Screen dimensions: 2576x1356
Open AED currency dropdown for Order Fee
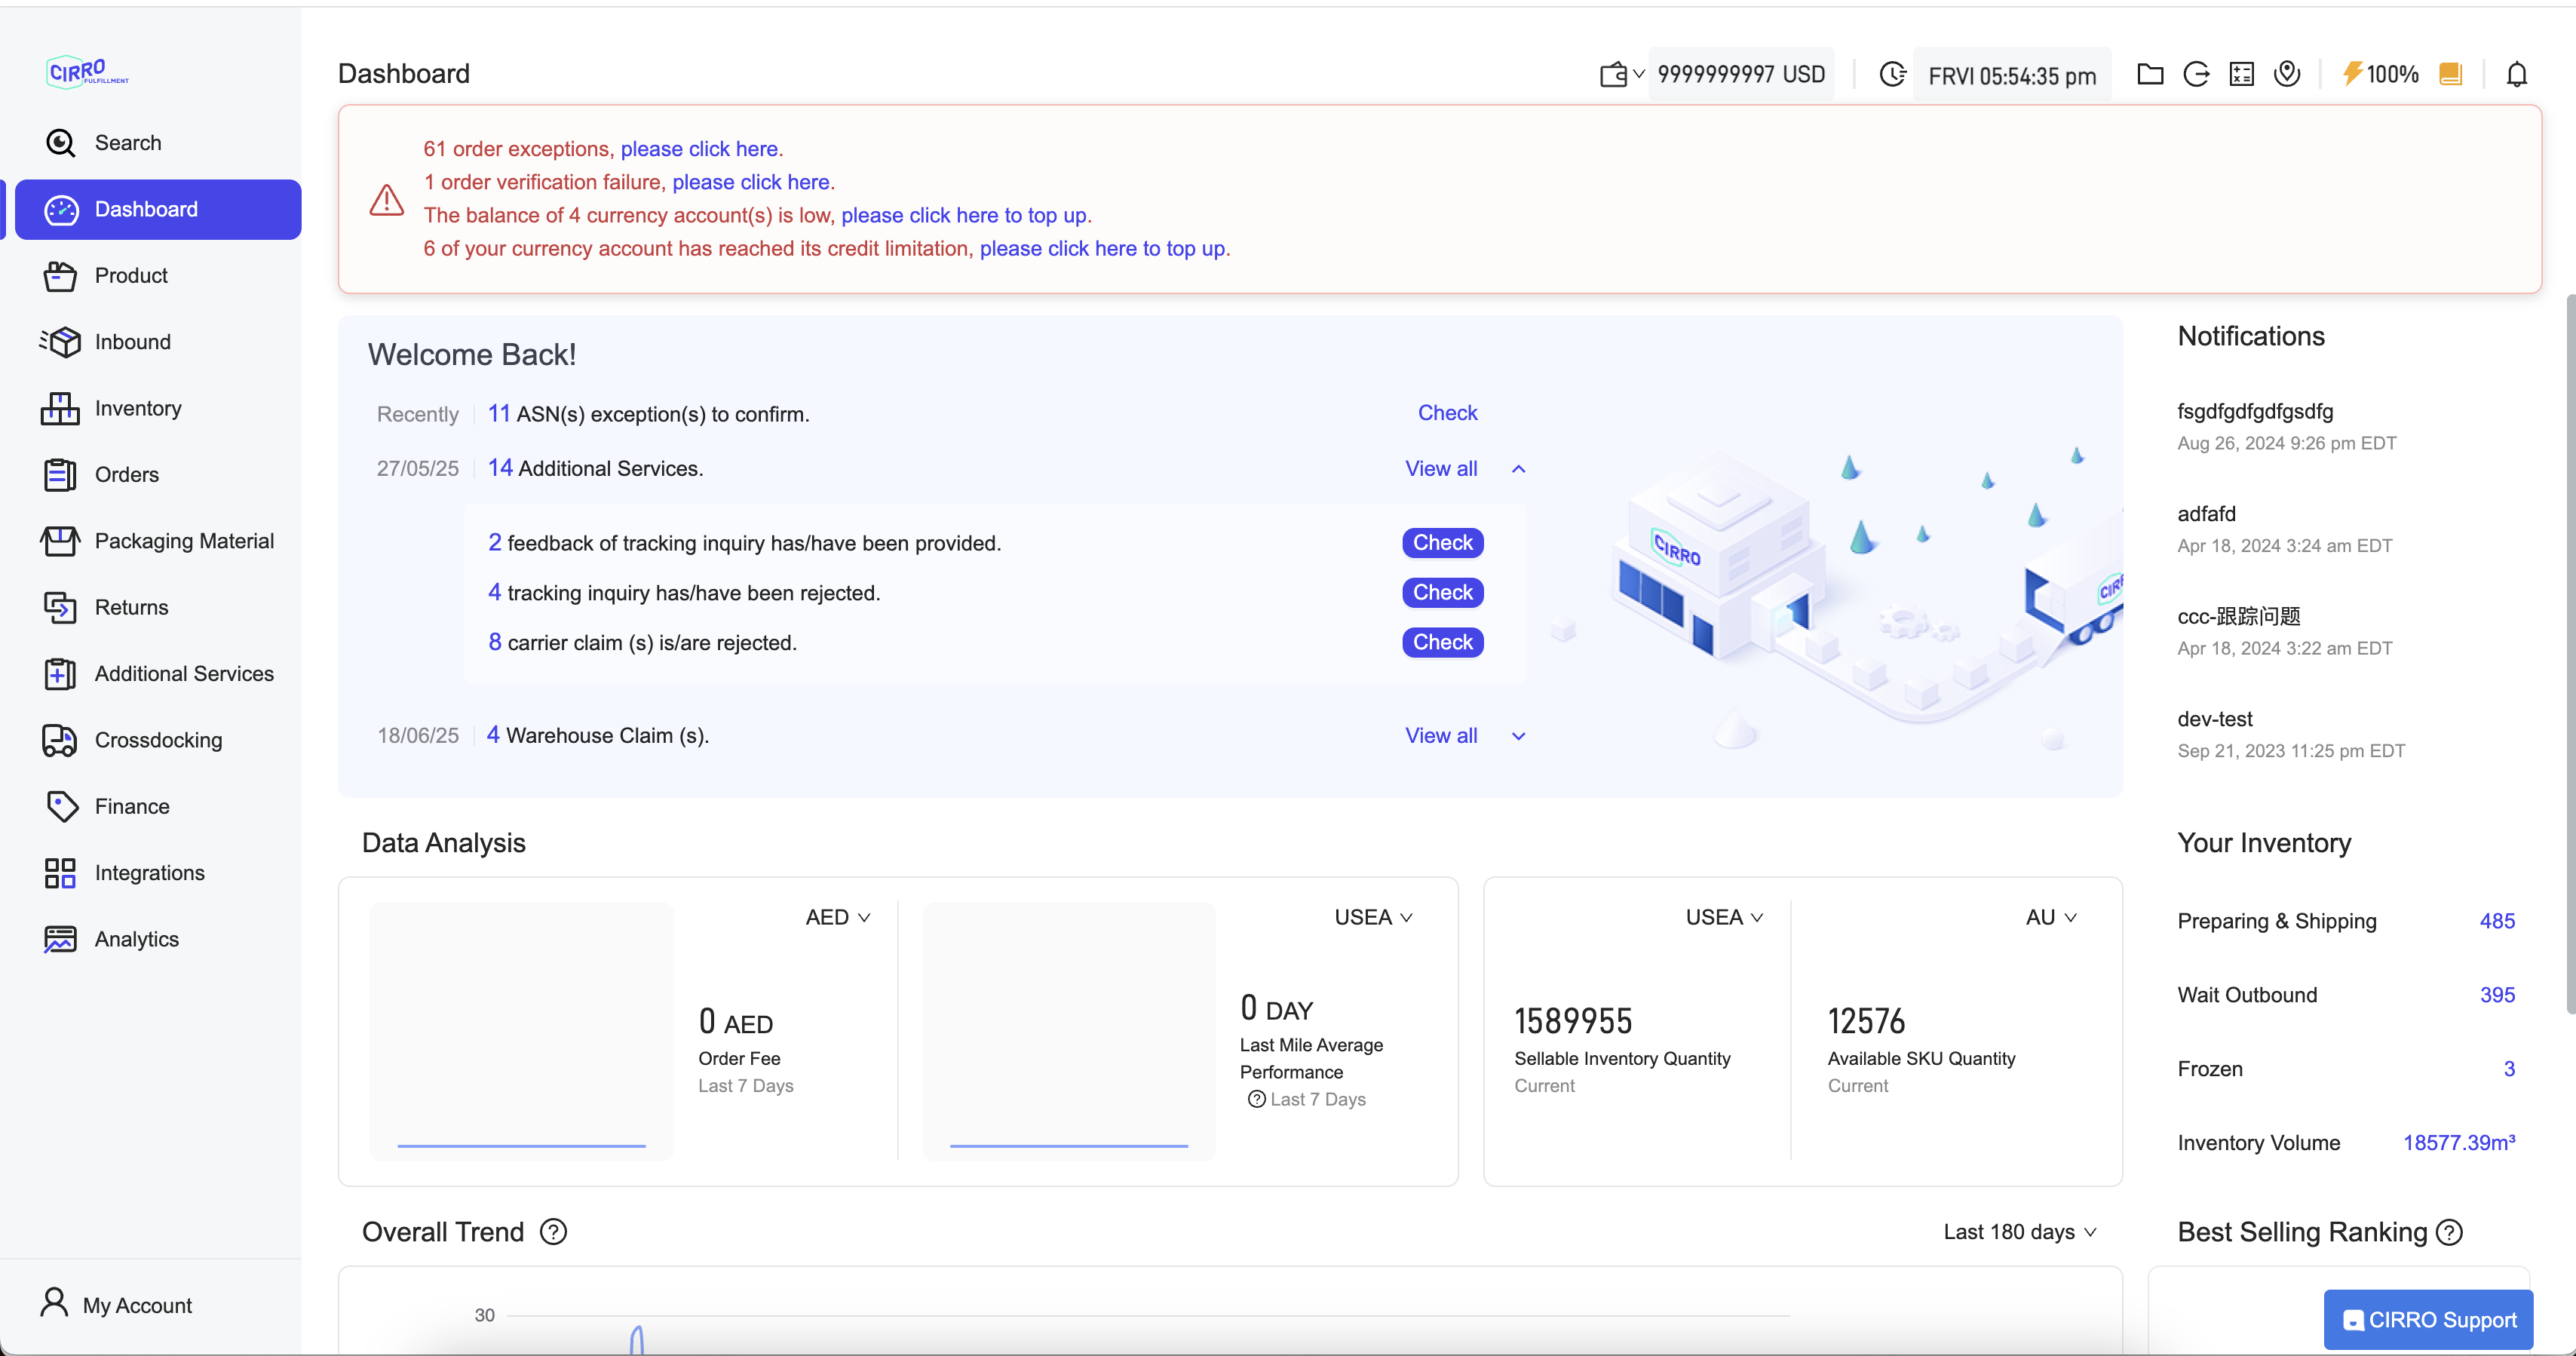tap(838, 917)
